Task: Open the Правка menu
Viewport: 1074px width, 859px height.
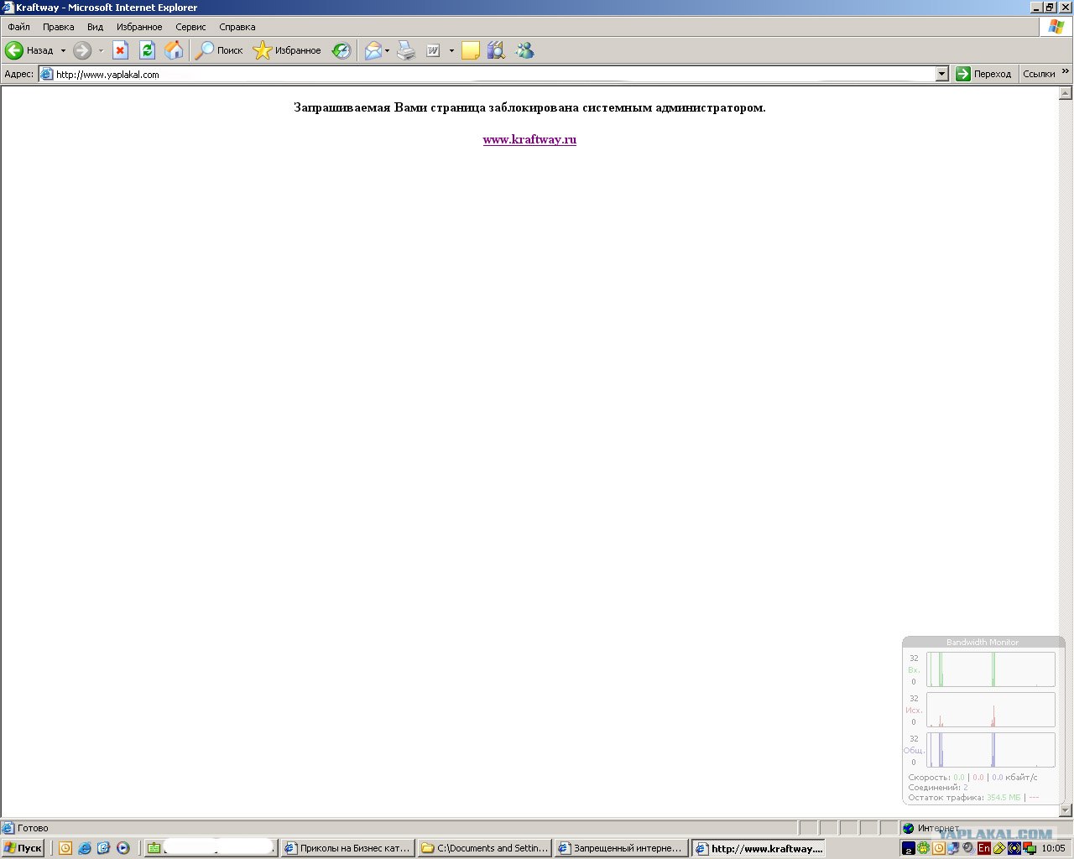Action: click(x=59, y=27)
